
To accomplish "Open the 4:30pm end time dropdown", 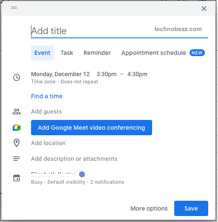I will (137, 74).
